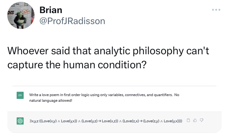Click the thumbs up icon
229x139 pixels.
(x=195, y=120)
